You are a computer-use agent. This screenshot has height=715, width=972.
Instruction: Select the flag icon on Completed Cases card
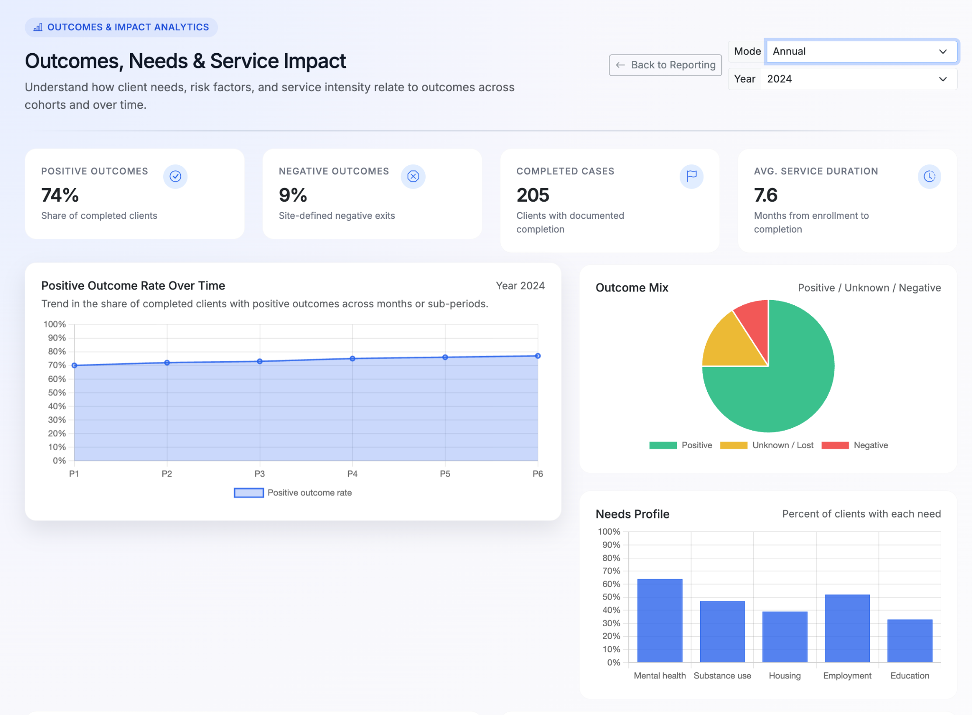click(692, 176)
